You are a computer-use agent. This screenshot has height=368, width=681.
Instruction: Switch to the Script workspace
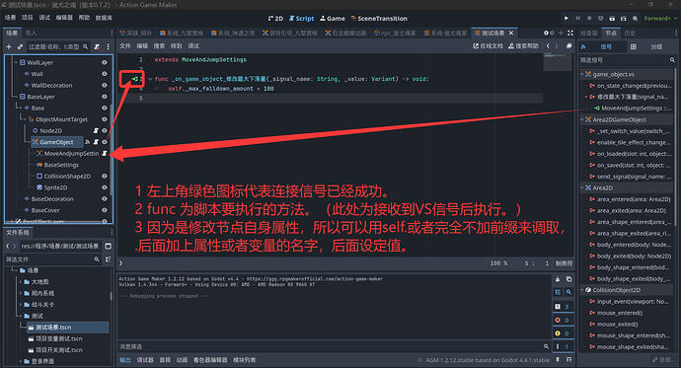pyautogui.click(x=301, y=18)
